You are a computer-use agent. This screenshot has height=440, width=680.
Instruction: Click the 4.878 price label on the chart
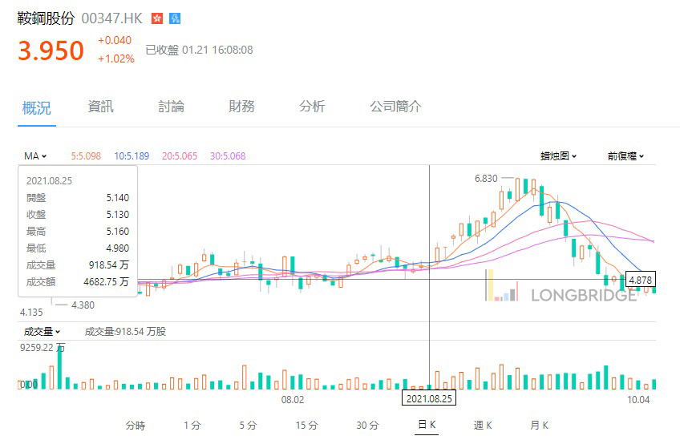coord(641,280)
